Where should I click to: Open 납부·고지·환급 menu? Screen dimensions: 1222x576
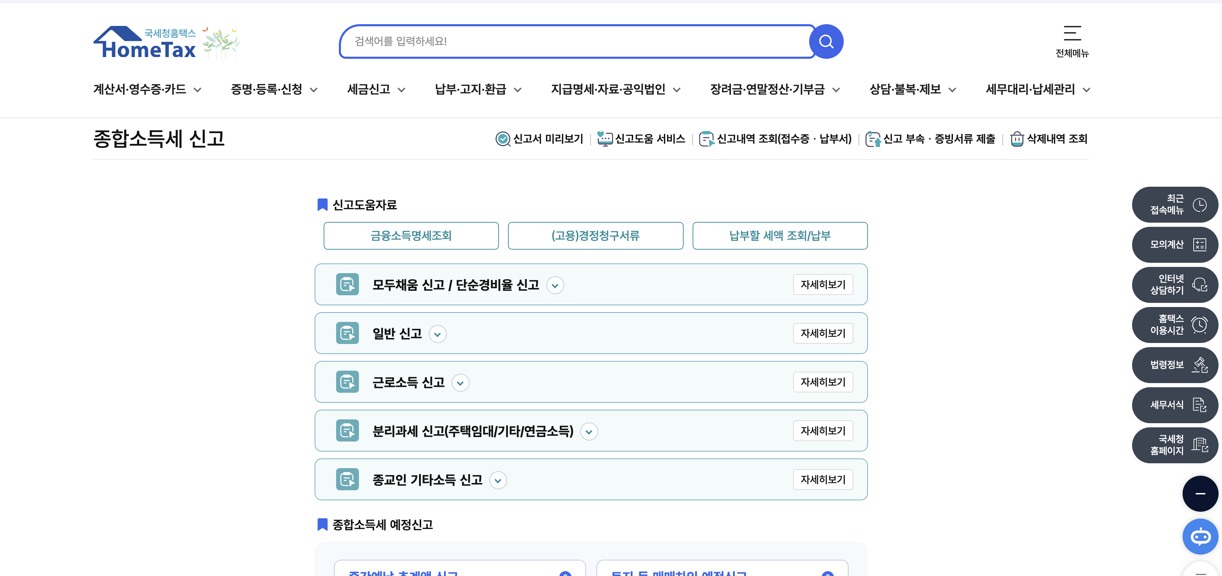point(478,89)
